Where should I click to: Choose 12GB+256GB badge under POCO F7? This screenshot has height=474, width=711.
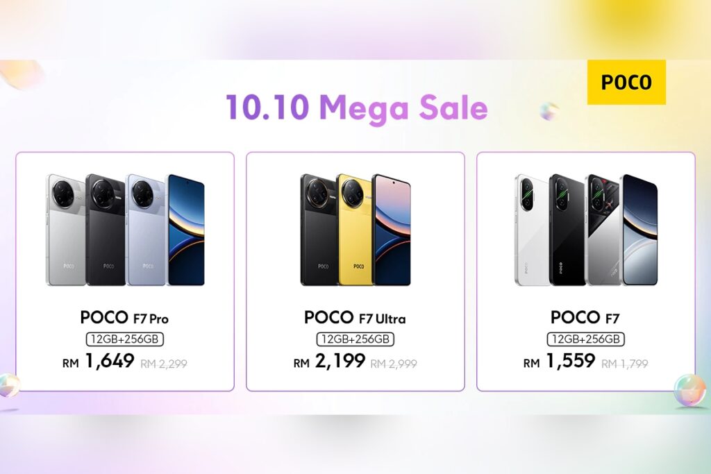(585, 339)
